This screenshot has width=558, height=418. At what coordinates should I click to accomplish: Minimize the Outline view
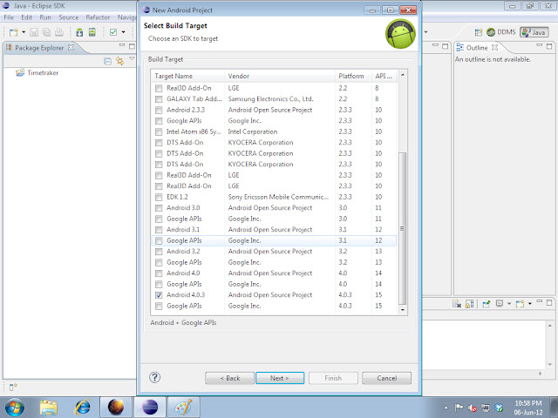[x=540, y=45]
